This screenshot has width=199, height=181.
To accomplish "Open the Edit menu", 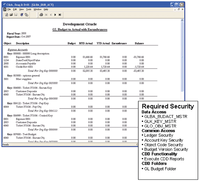I will tap(15, 9).
